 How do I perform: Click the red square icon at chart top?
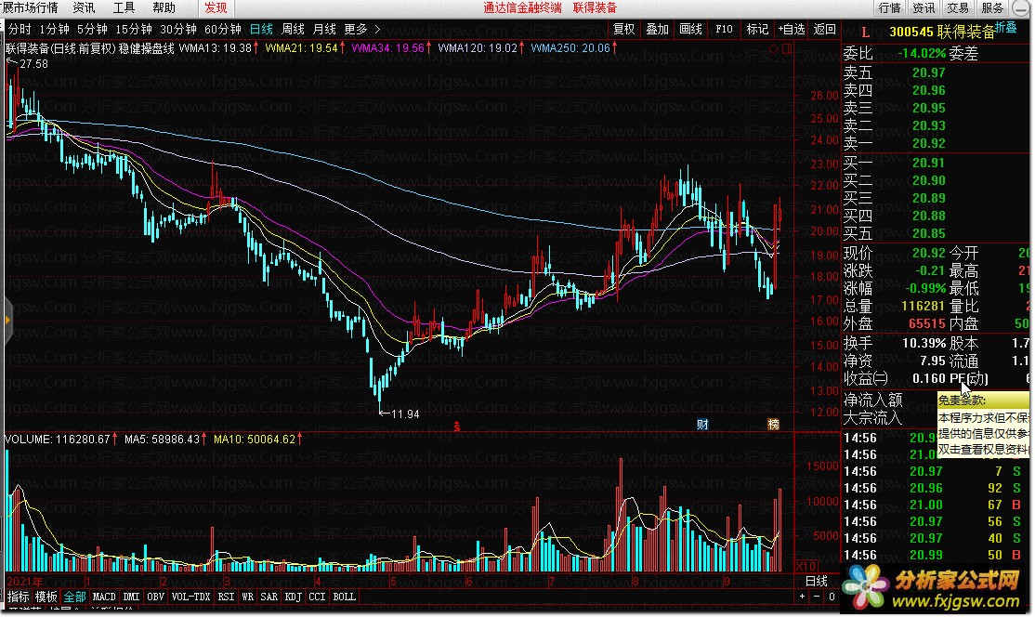click(786, 49)
